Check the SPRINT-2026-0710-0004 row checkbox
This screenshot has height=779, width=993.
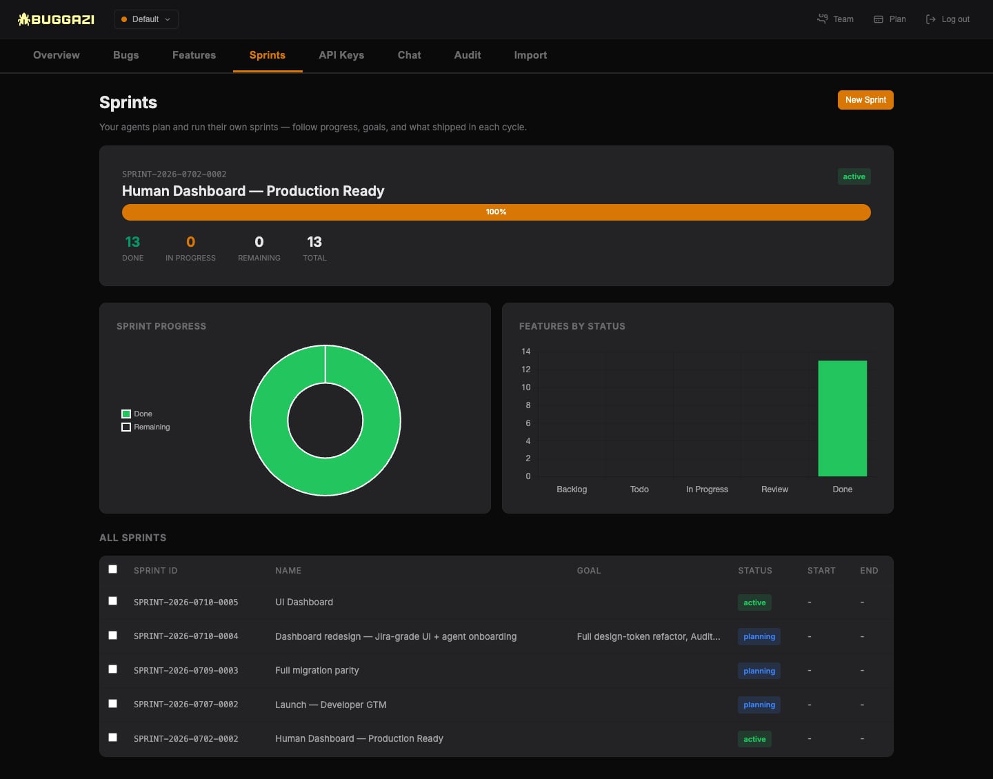point(113,636)
